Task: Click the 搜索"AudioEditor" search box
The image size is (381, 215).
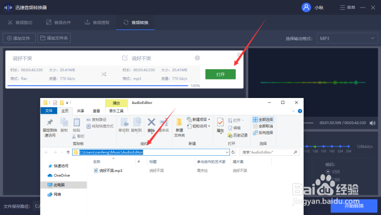Action: click(269, 152)
